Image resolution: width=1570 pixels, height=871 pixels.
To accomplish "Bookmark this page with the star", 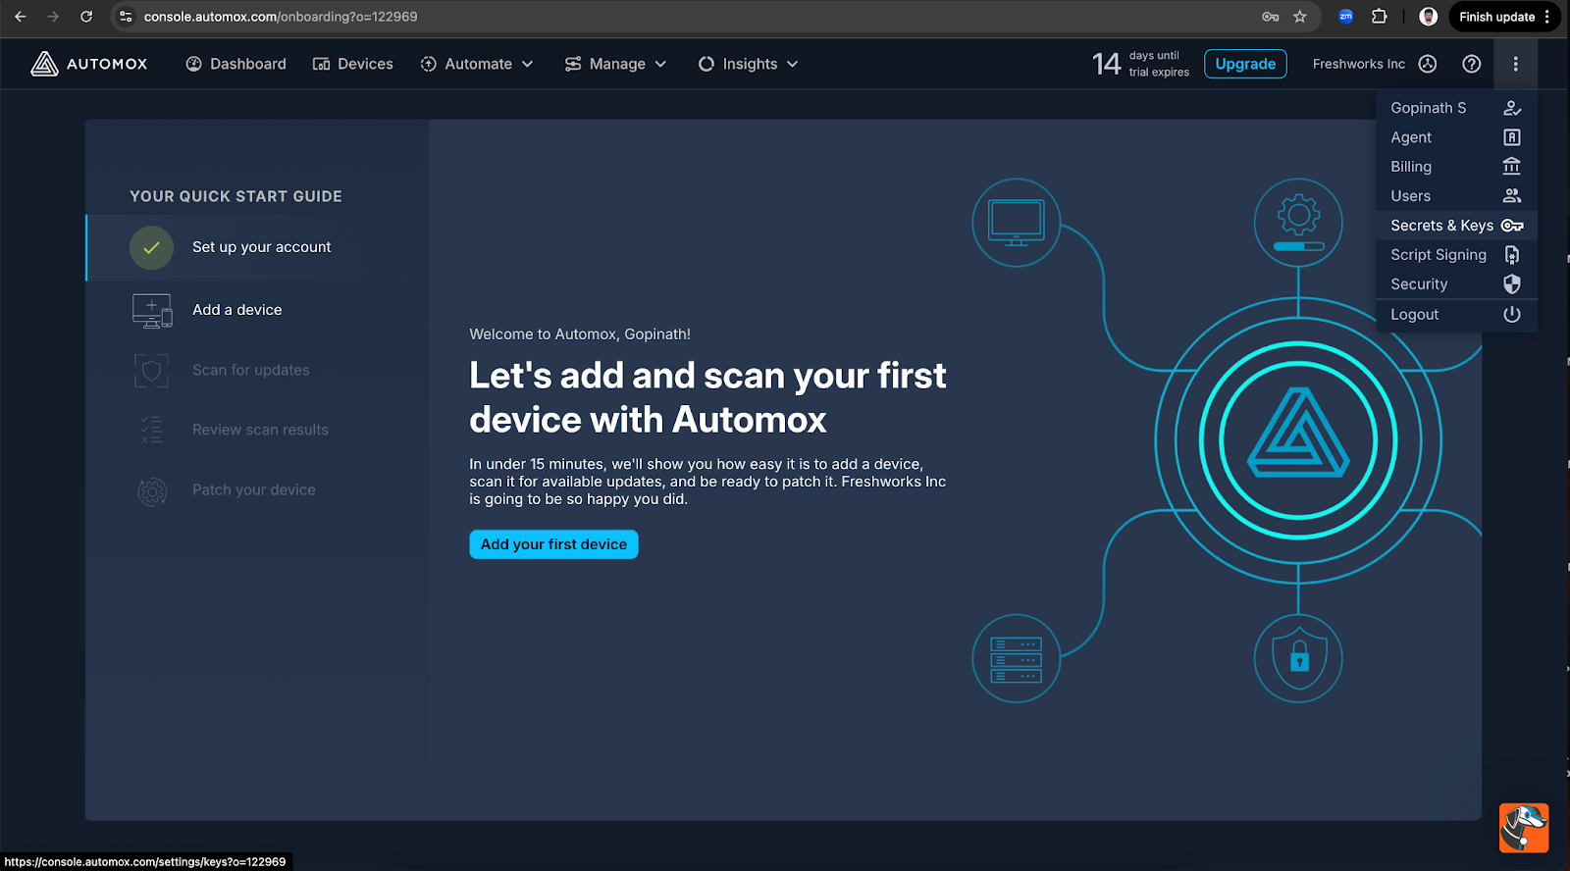I will [1300, 17].
